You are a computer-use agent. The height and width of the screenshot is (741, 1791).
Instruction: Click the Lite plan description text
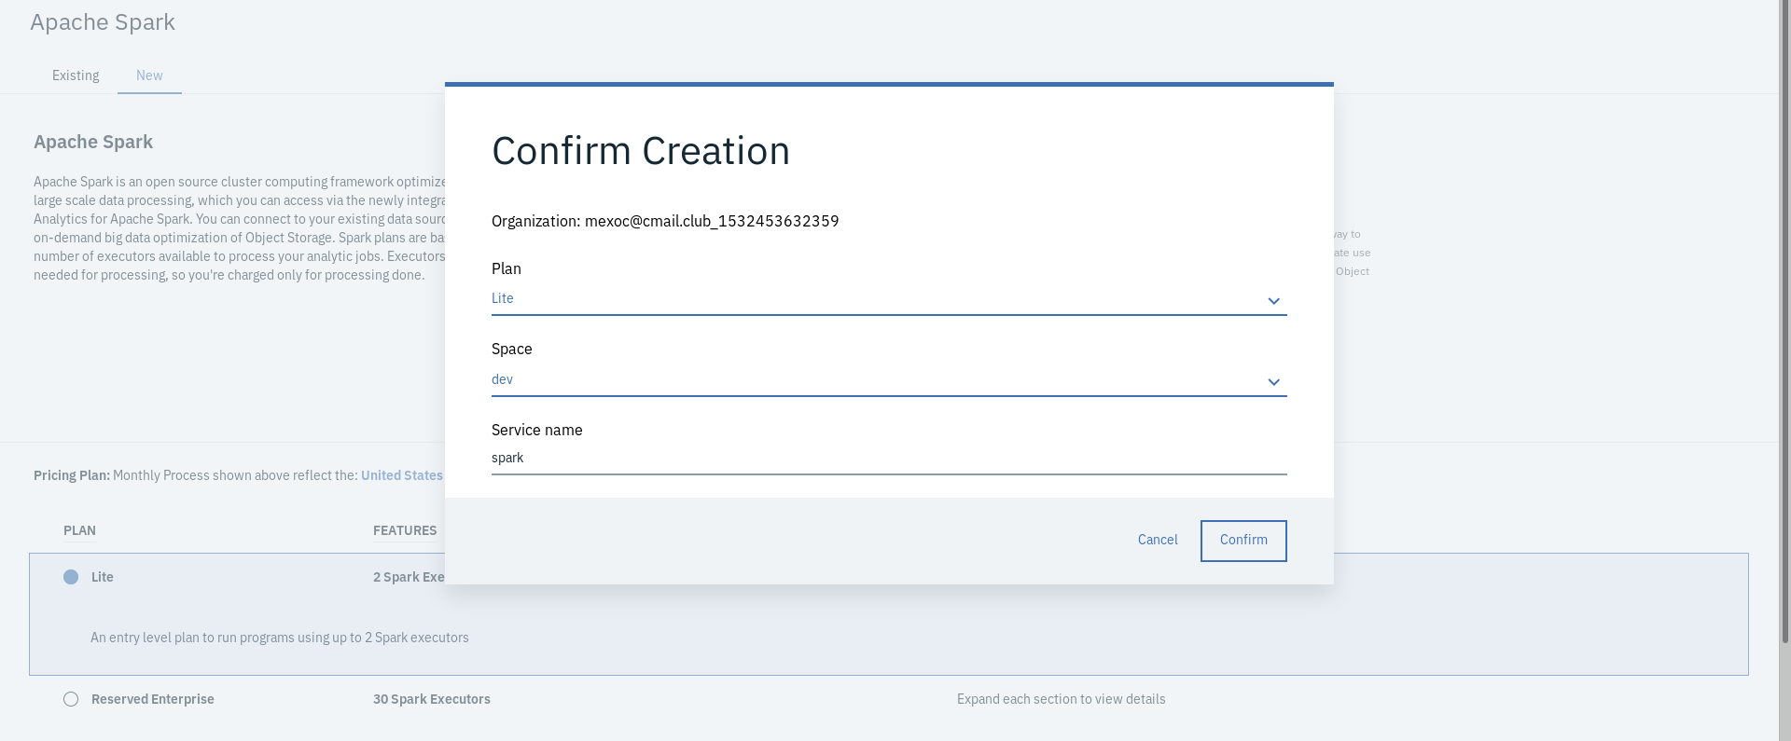[280, 638]
